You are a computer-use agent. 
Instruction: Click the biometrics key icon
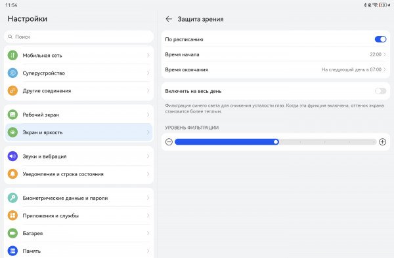12,198
